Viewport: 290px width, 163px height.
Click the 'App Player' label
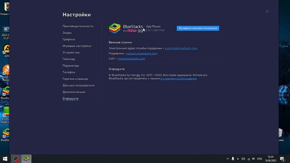[x=153, y=26]
